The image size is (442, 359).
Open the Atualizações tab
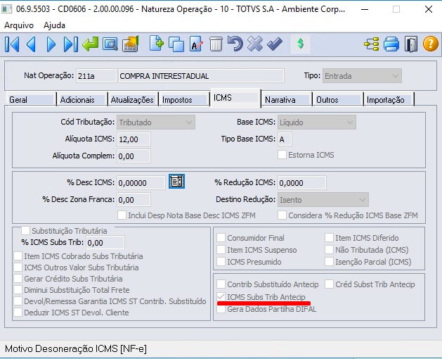(132, 99)
